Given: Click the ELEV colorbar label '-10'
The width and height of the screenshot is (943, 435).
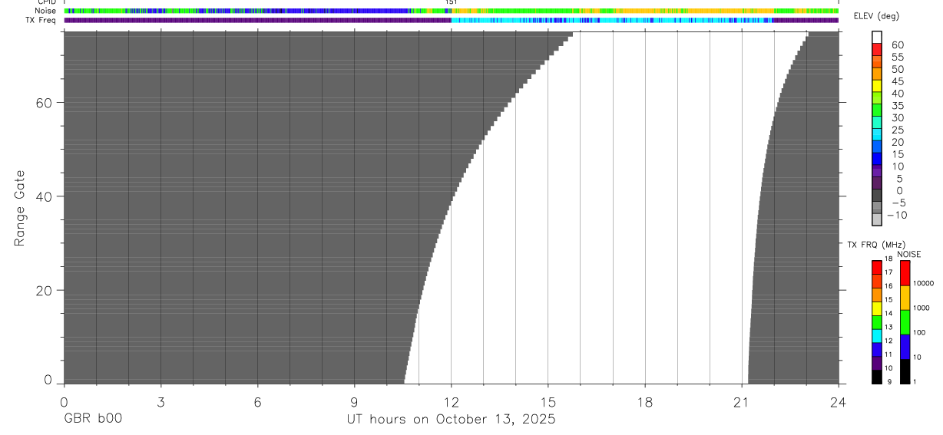Looking at the screenshot, I should pyautogui.click(x=896, y=215).
